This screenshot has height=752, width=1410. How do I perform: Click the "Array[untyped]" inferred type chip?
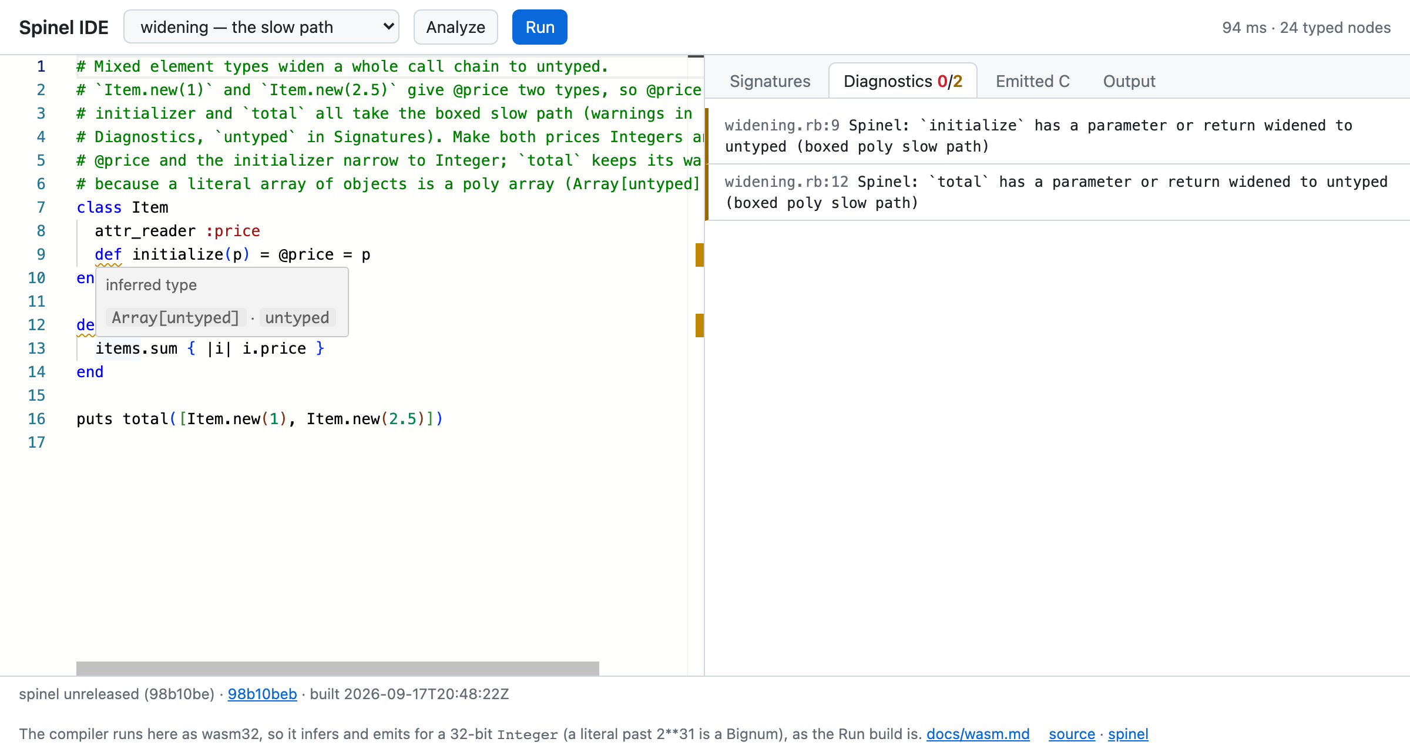pos(175,317)
